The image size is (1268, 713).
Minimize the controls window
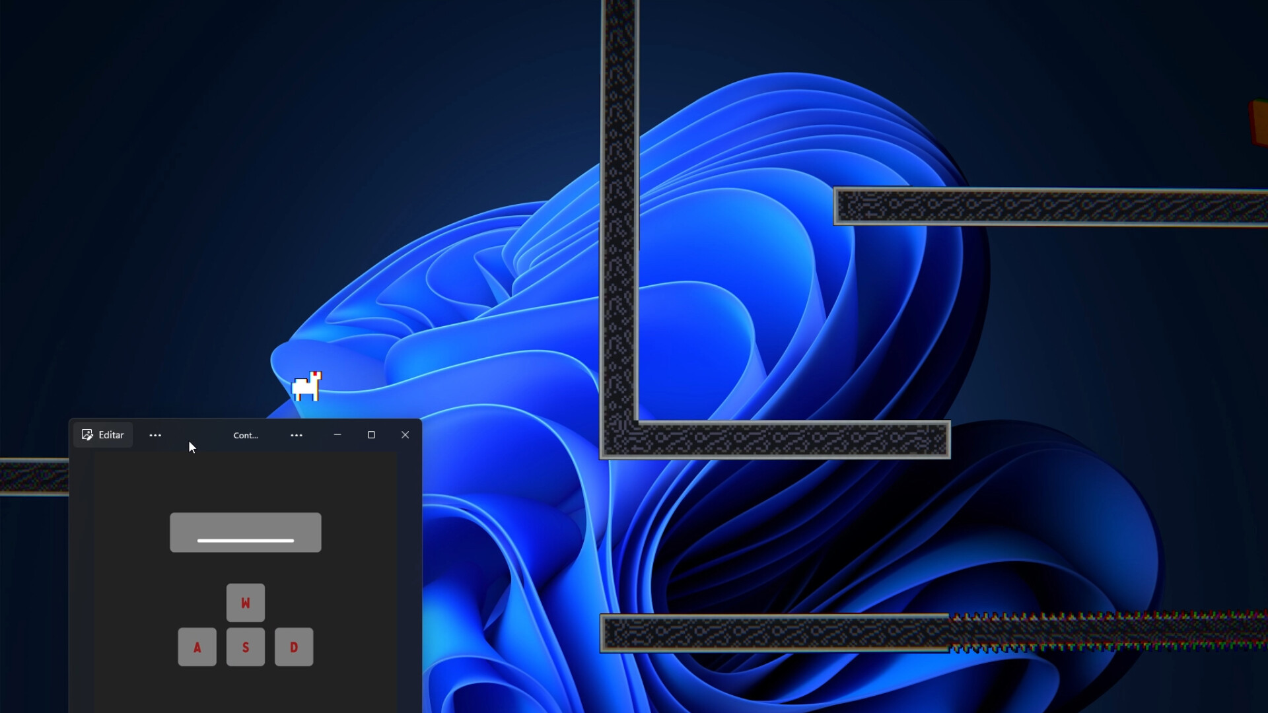[x=337, y=435]
